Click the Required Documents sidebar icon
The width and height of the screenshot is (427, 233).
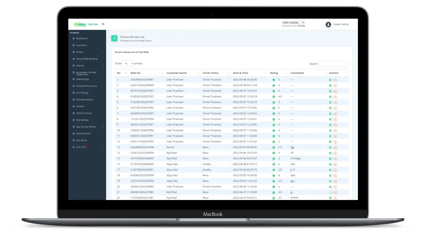click(x=73, y=86)
